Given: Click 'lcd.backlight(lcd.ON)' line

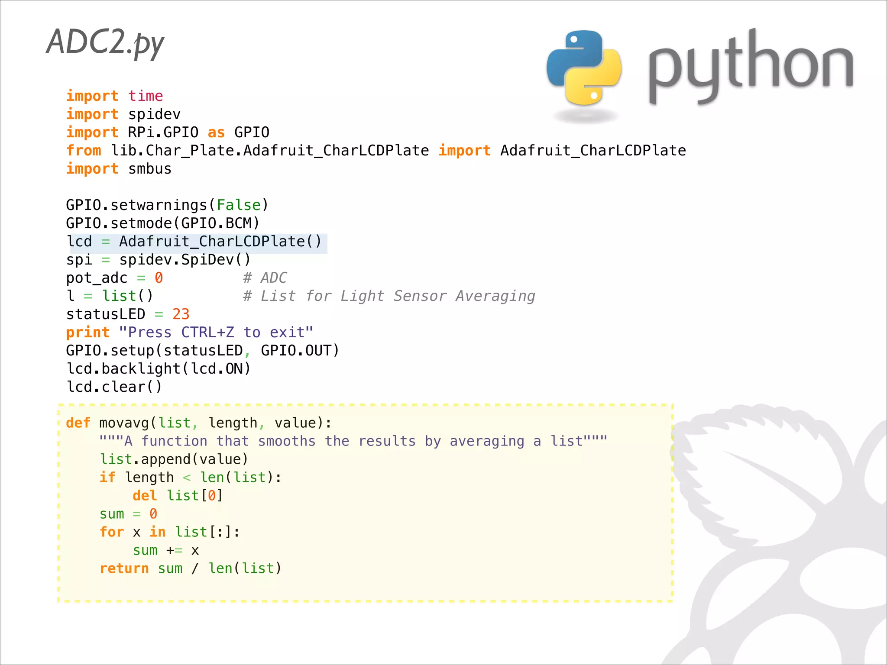Looking at the screenshot, I should [x=159, y=368].
